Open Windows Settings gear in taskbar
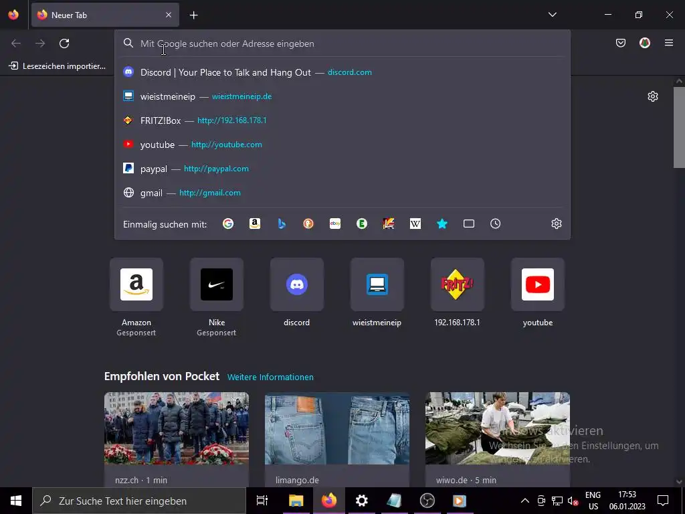The width and height of the screenshot is (685, 514). pyautogui.click(x=362, y=501)
